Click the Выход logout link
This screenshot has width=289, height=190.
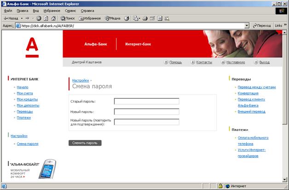click(265, 62)
